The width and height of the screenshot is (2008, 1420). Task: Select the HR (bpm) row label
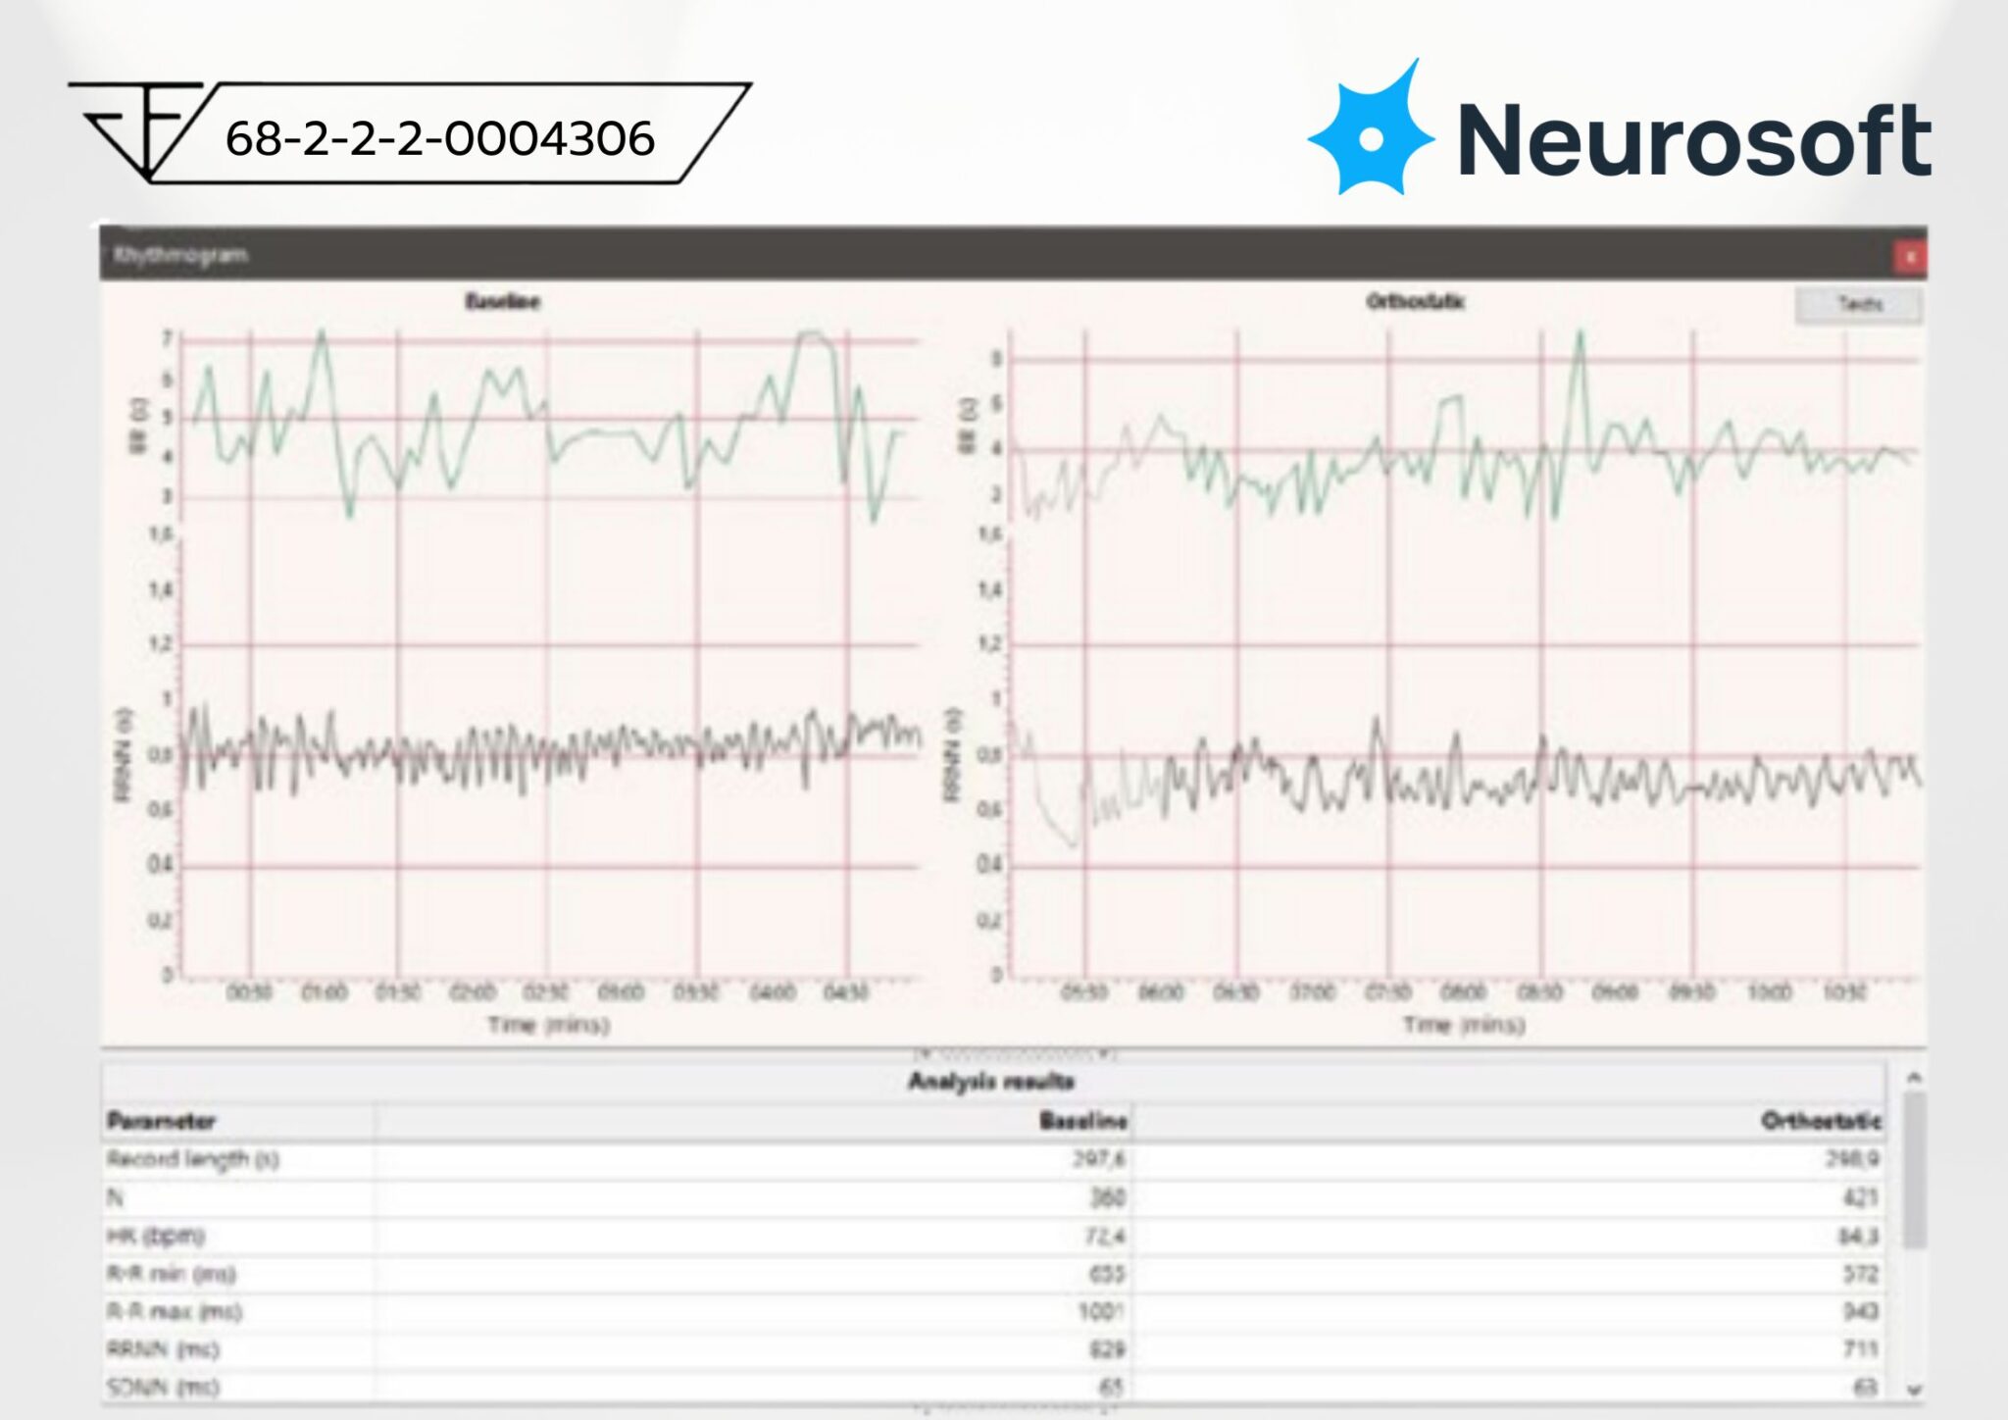[156, 1236]
